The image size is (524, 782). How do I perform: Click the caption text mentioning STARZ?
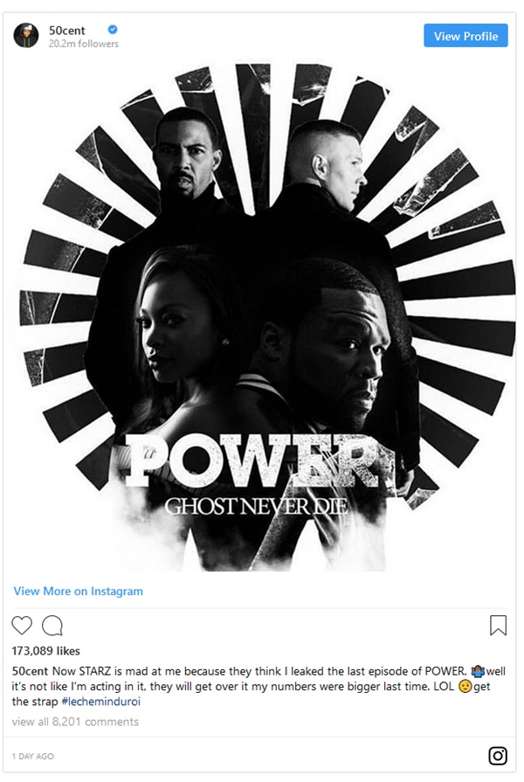259,686
